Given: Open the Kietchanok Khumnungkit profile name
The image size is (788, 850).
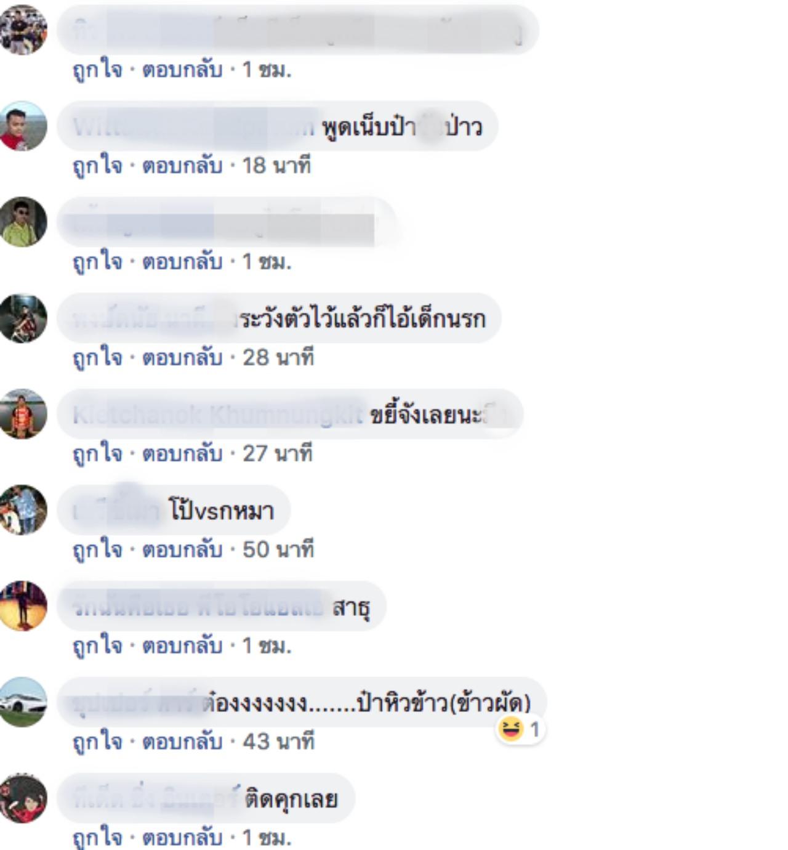Looking at the screenshot, I should pyautogui.click(x=218, y=415).
